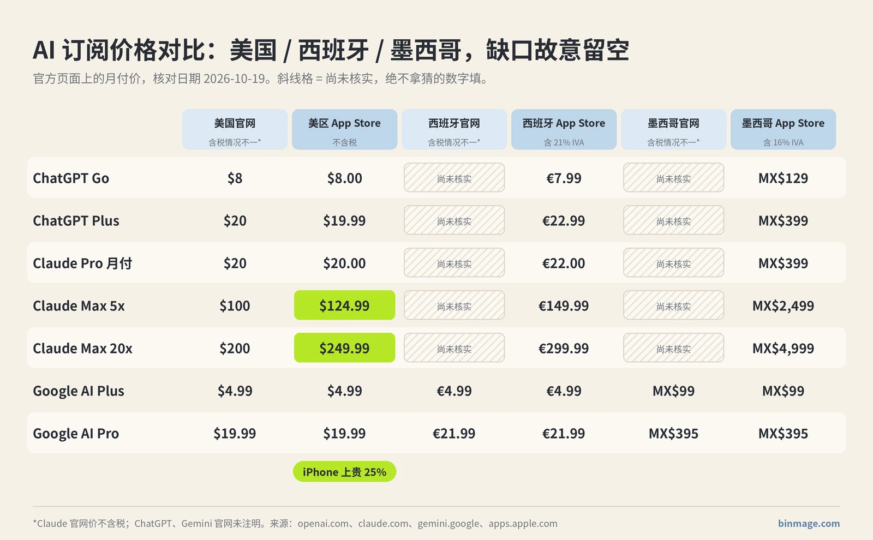The image size is (873, 540).
Task: Select the "Claude Max 5x" row label
Action: click(x=79, y=306)
